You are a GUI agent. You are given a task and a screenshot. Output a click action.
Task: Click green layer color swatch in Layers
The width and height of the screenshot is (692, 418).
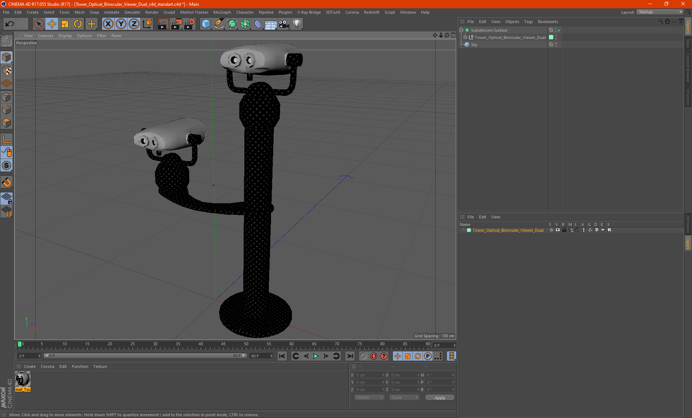pos(469,230)
